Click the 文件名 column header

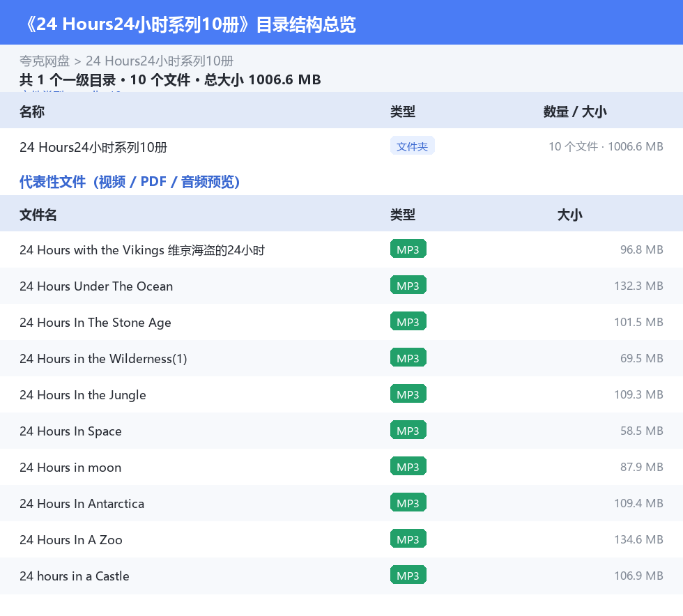[x=38, y=215]
